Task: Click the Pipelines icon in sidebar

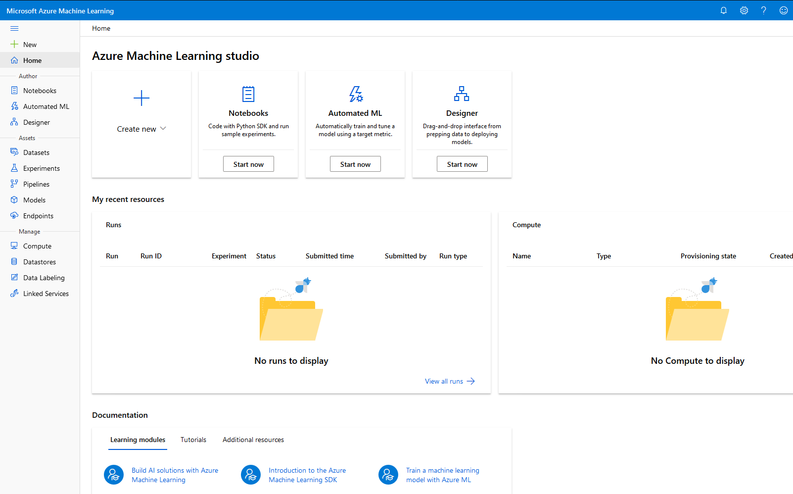Action: click(14, 184)
